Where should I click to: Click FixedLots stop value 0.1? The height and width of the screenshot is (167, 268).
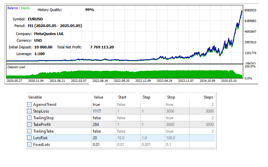tap(169, 145)
